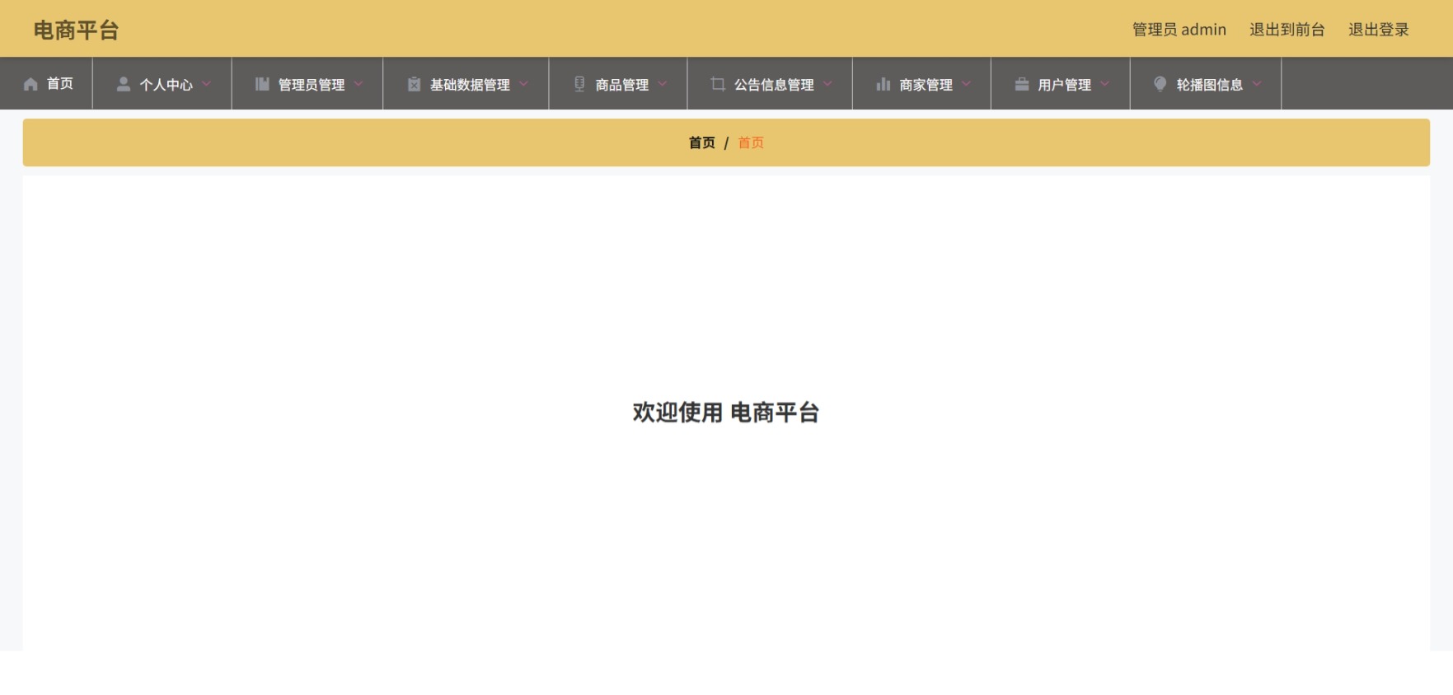Open the 公告信息管理 menu
This screenshot has width=1453, height=695.
pyautogui.click(x=770, y=84)
